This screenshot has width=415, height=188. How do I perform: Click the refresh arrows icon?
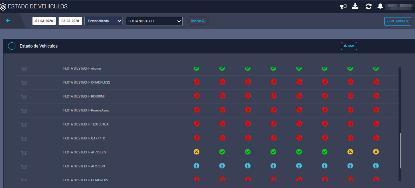pyautogui.click(x=369, y=6)
